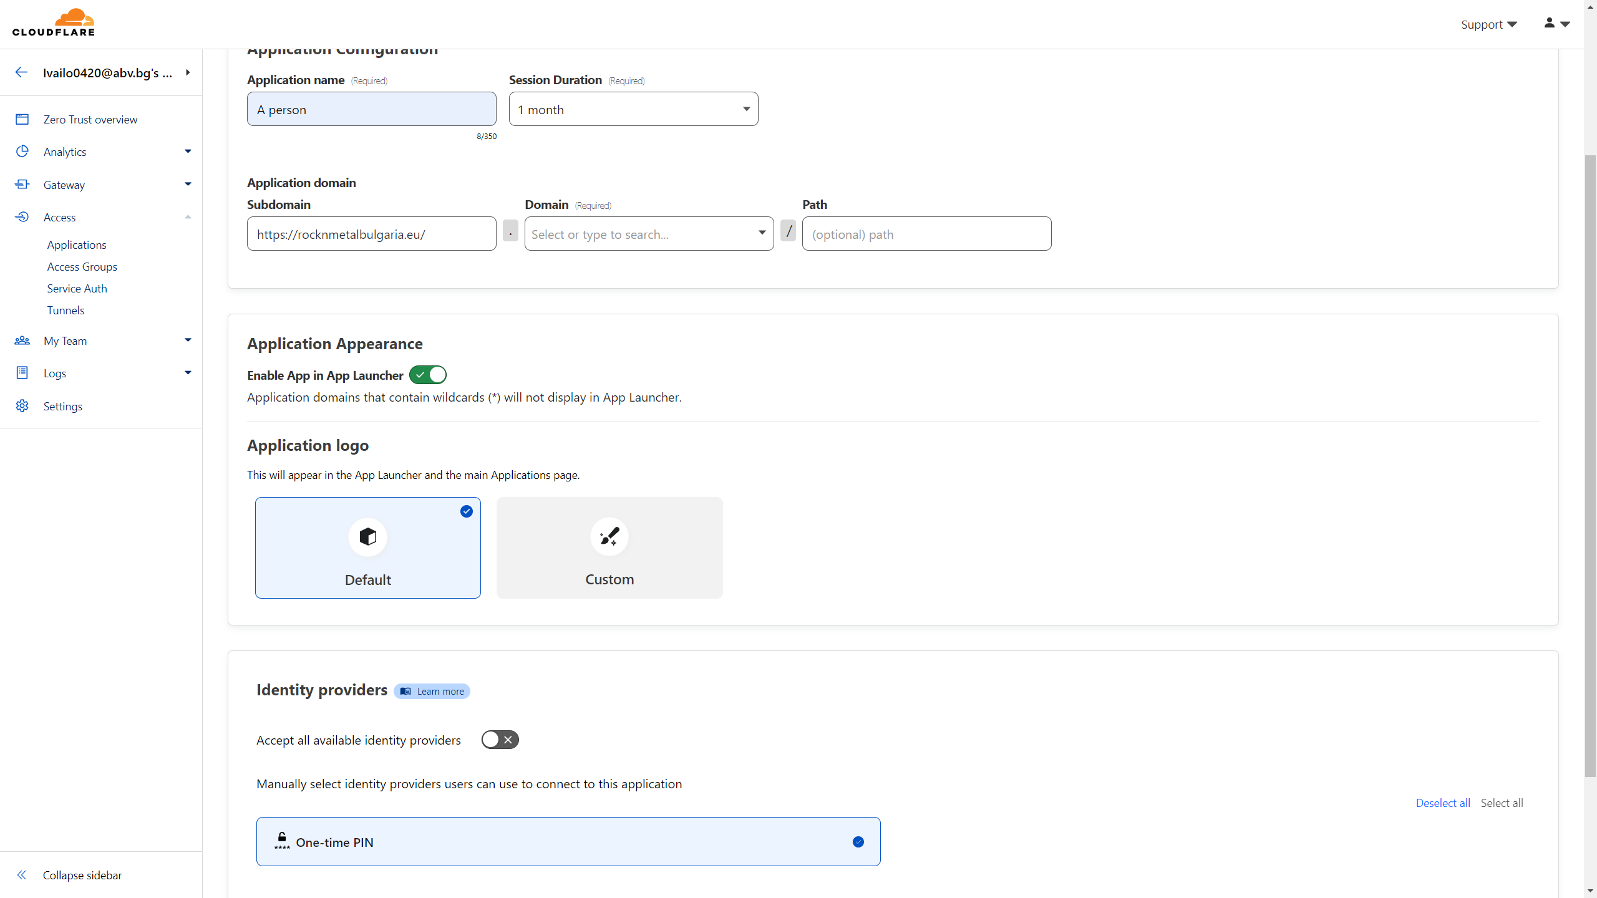The height and width of the screenshot is (898, 1597).
Task: Click the Collapse sidebar double-chevron icon
Action: coord(22,875)
